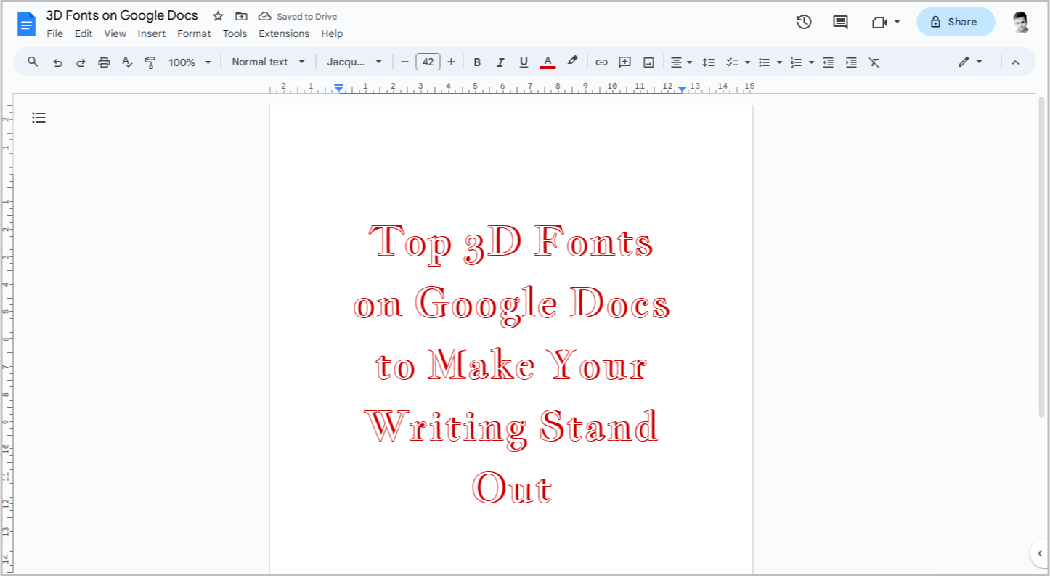Toggle italic formatting

[500, 62]
